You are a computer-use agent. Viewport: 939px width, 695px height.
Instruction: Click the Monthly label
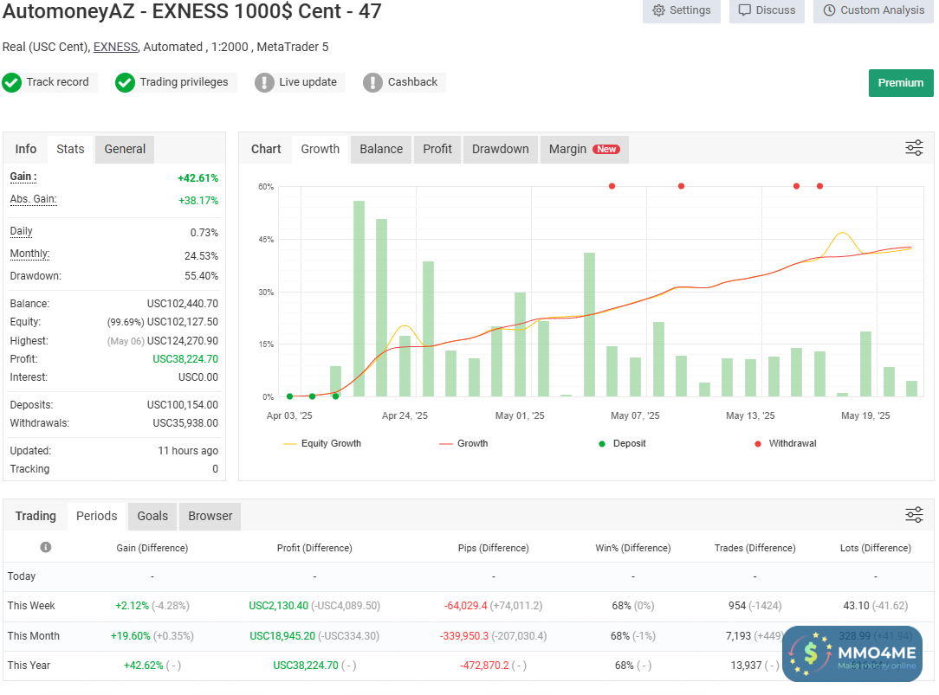(29, 254)
